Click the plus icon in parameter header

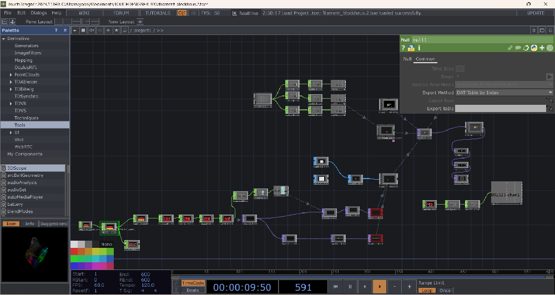point(542,48)
